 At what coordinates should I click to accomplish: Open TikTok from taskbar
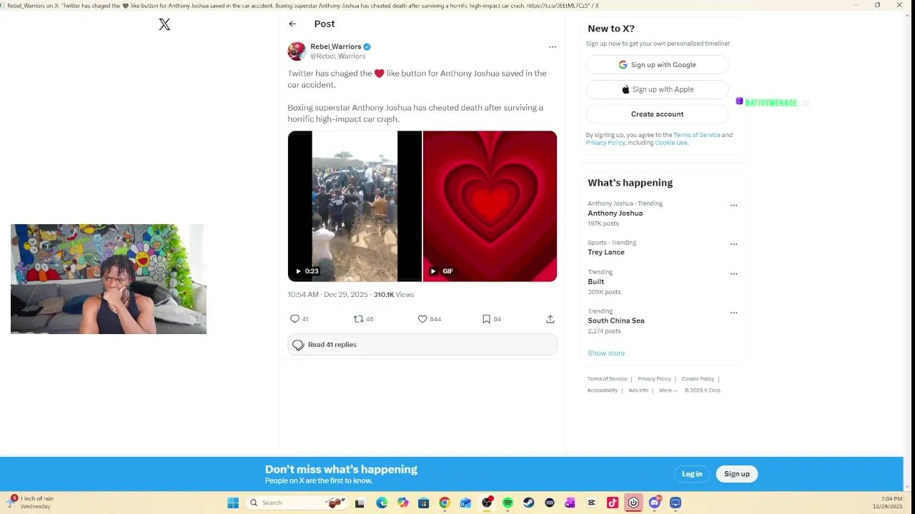click(613, 503)
